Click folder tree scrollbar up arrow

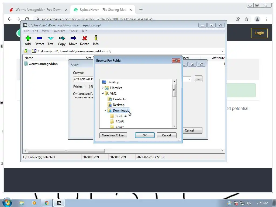(x=174, y=82)
